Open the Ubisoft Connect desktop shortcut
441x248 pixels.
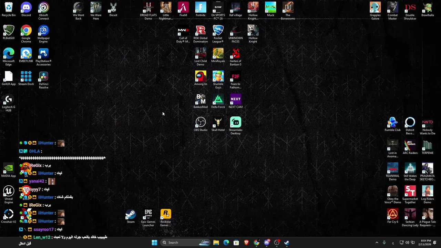click(43, 11)
